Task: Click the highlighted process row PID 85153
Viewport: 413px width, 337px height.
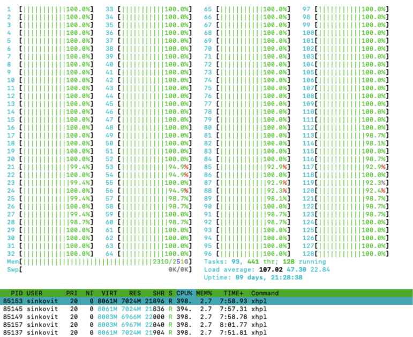Action: pos(134,301)
